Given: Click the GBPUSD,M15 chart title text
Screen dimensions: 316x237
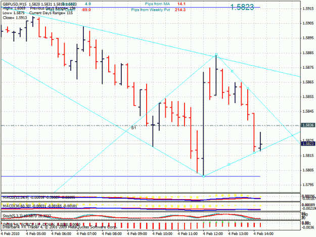Looking at the screenshot, I should 15,4.
